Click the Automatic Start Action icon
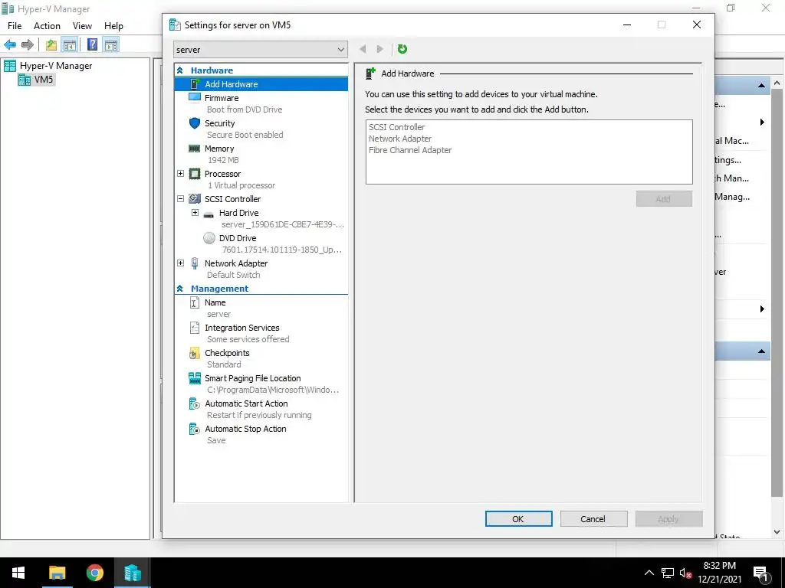Image resolution: width=785 pixels, height=588 pixels. pos(194,403)
